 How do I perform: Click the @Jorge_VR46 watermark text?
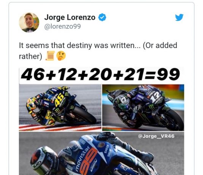(156, 136)
